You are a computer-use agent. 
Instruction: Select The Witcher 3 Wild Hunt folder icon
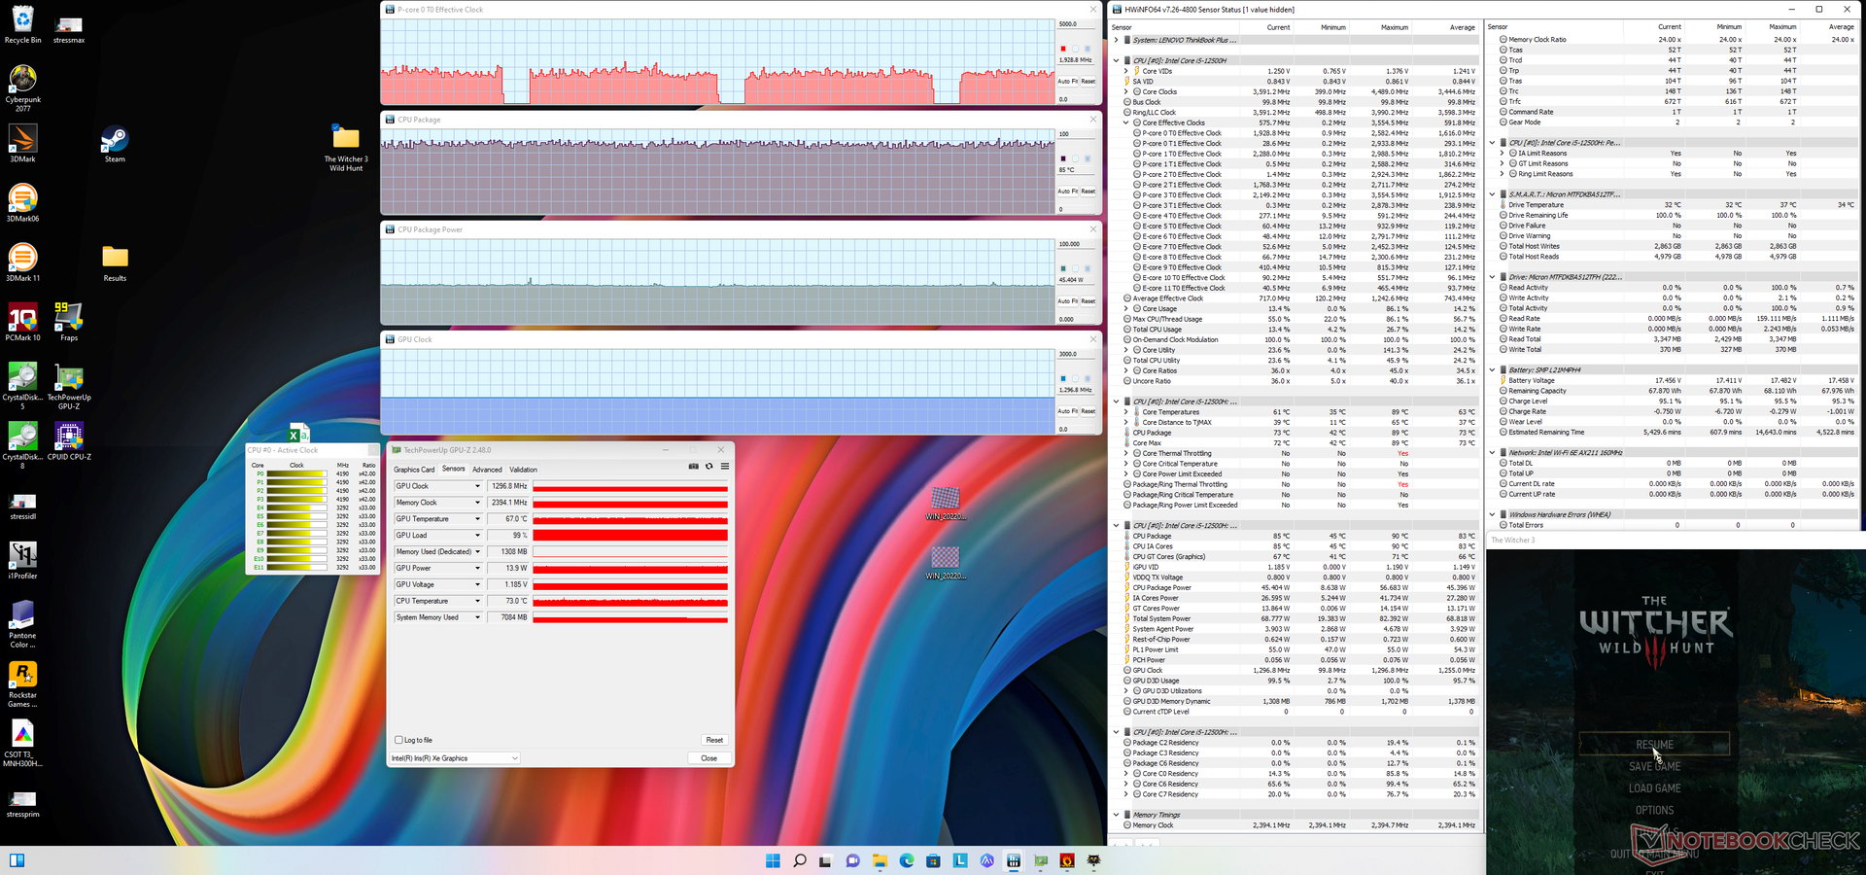click(346, 149)
